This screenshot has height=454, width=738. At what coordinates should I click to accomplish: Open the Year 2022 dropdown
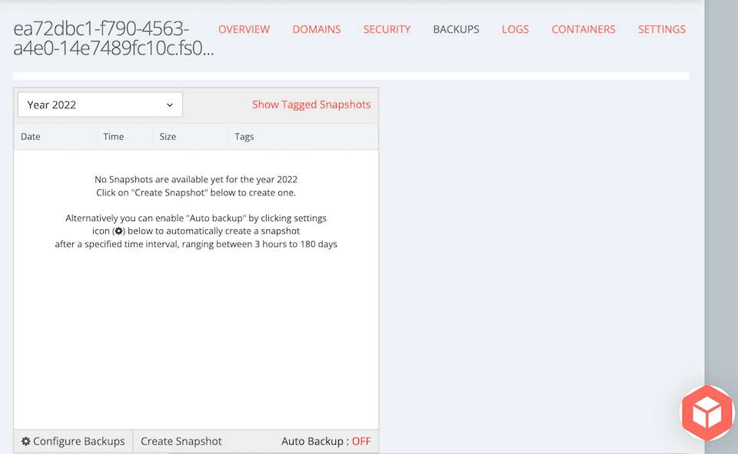(99, 104)
